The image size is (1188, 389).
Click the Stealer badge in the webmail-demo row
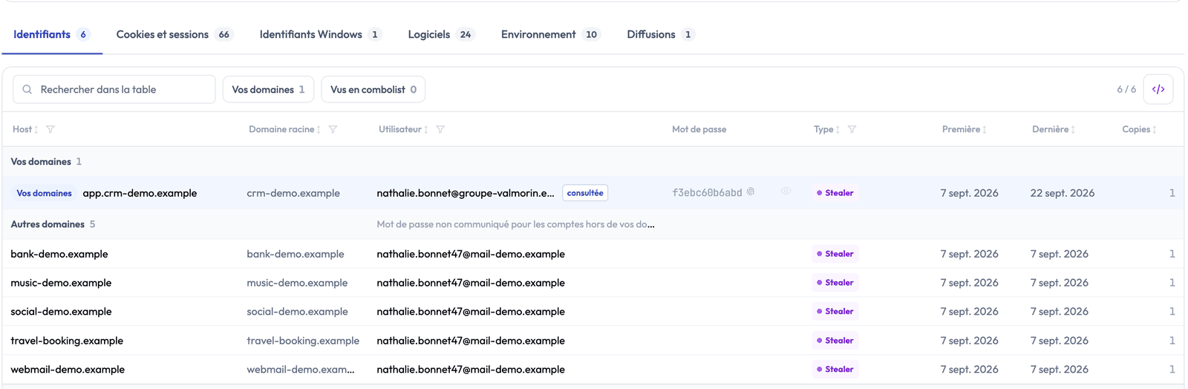click(835, 369)
